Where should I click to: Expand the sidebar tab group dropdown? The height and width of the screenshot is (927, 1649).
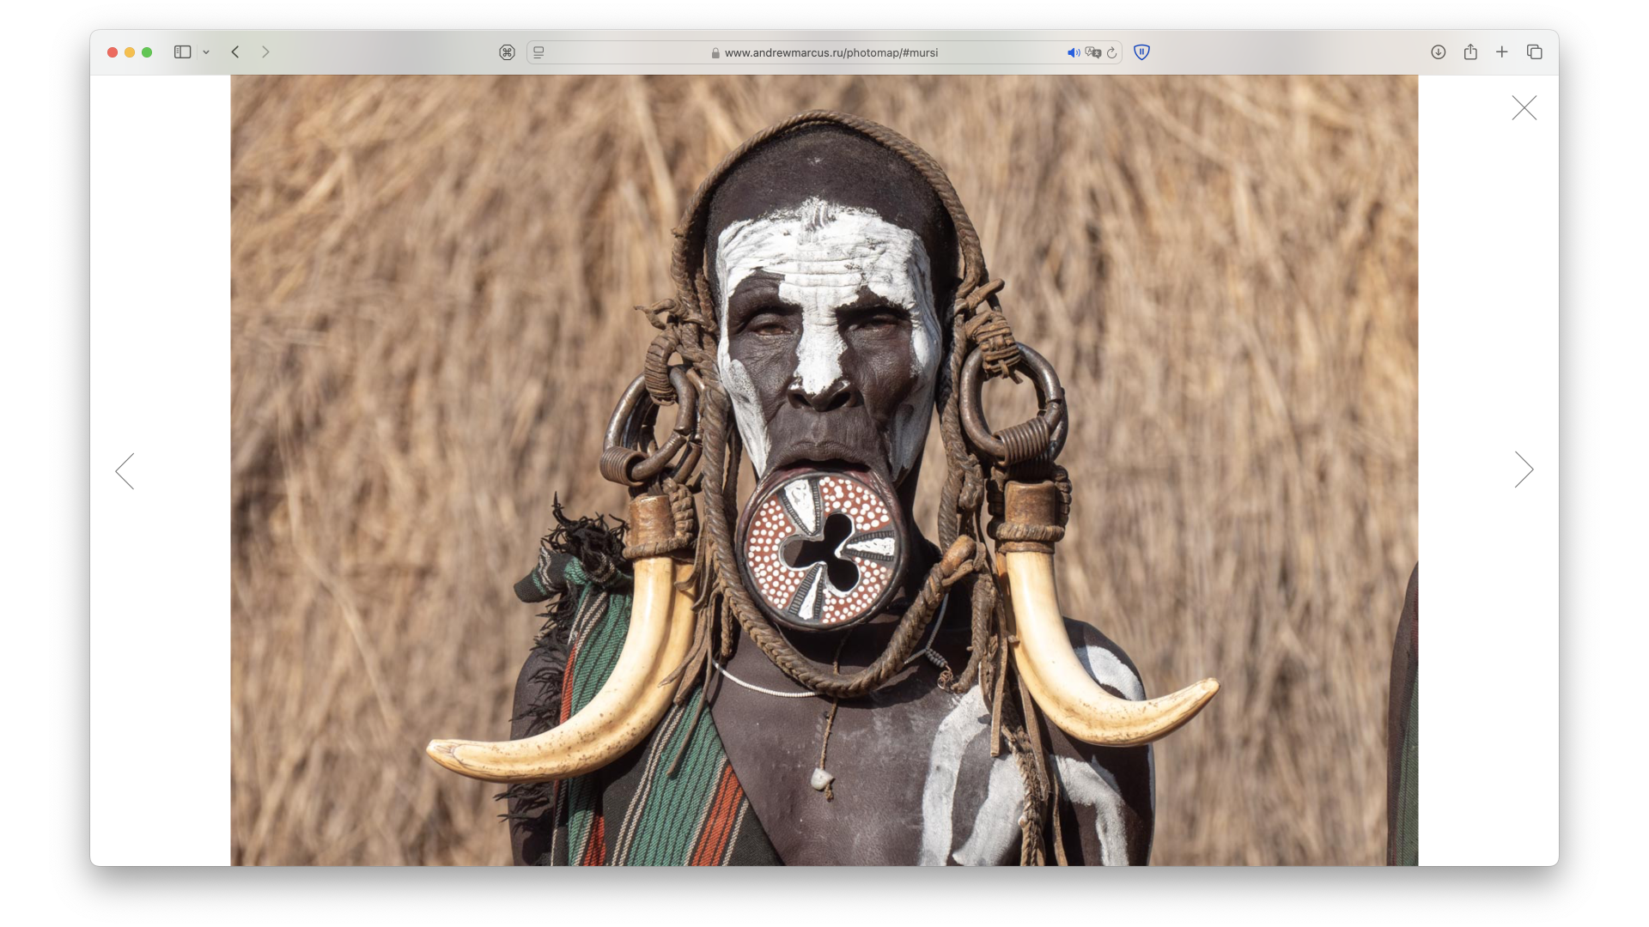coord(206,52)
